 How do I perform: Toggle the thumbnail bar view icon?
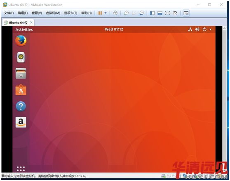coord(160,13)
